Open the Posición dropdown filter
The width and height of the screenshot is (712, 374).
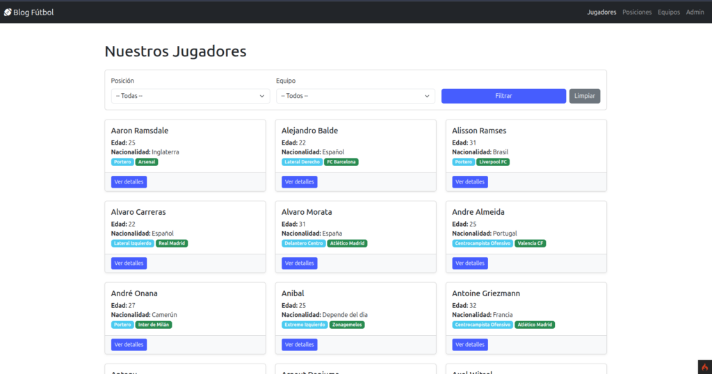(x=191, y=96)
